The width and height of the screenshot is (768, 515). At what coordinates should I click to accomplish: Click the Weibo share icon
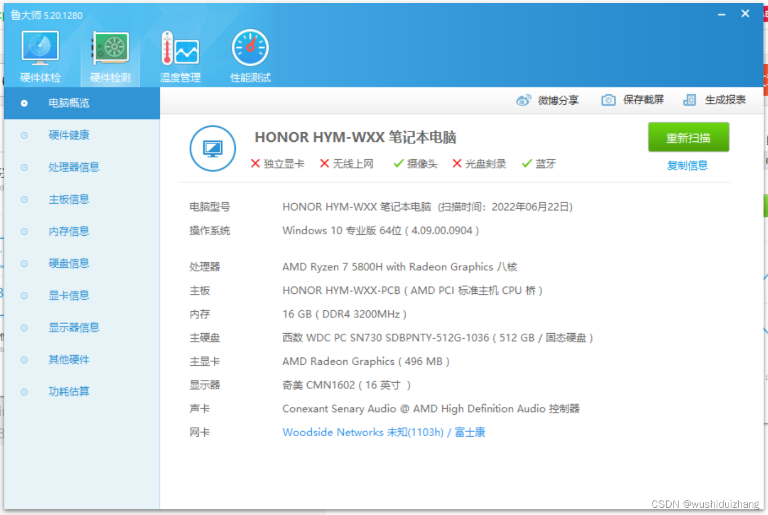click(x=523, y=100)
